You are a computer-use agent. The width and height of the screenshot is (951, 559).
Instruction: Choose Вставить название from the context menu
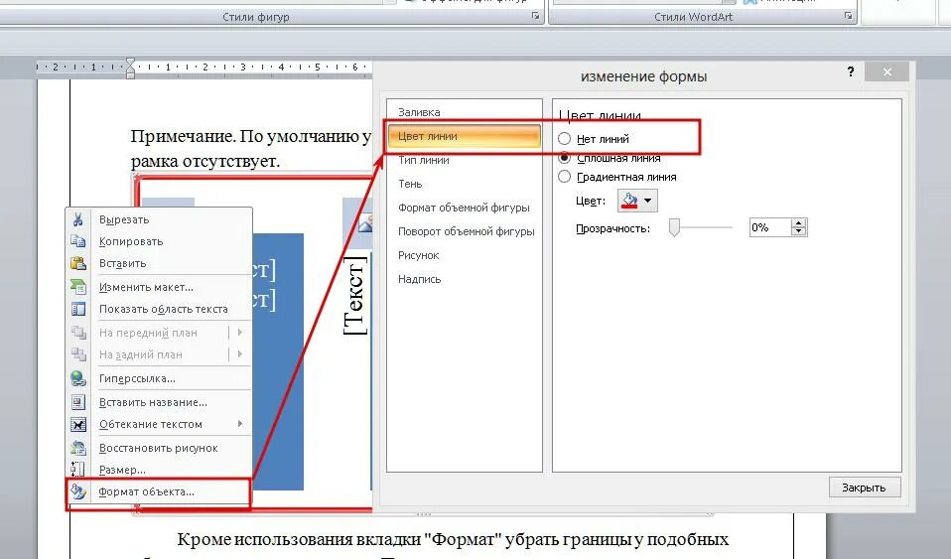[159, 402]
